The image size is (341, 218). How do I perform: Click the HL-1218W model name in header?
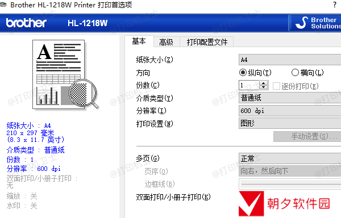(x=88, y=23)
